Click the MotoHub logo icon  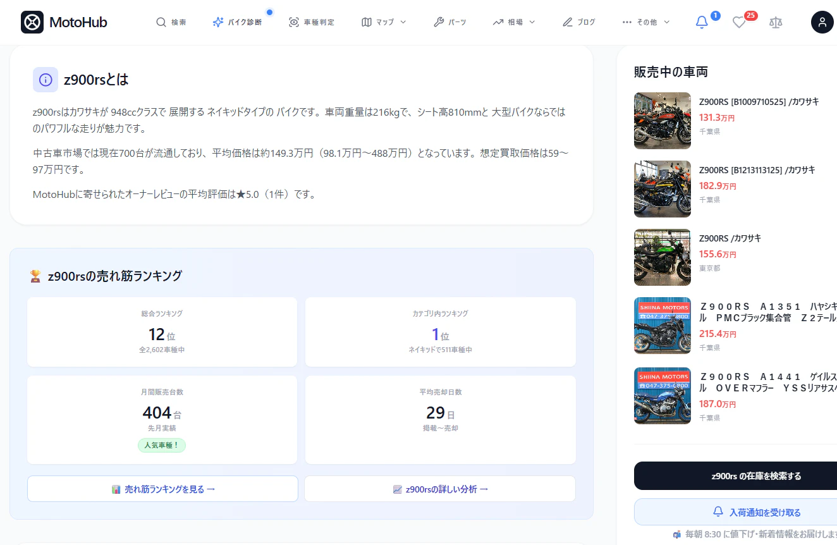tap(32, 22)
